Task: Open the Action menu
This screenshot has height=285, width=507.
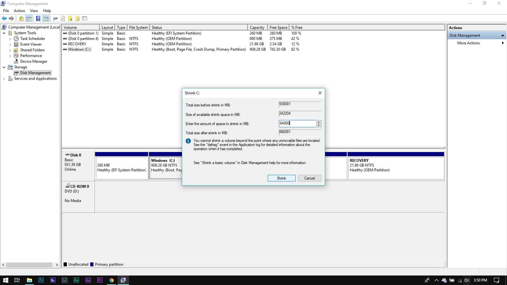Action: click(x=19, y=10)
